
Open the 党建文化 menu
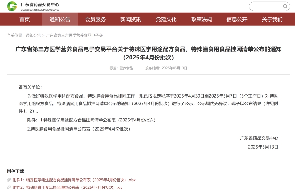(166, 19)
